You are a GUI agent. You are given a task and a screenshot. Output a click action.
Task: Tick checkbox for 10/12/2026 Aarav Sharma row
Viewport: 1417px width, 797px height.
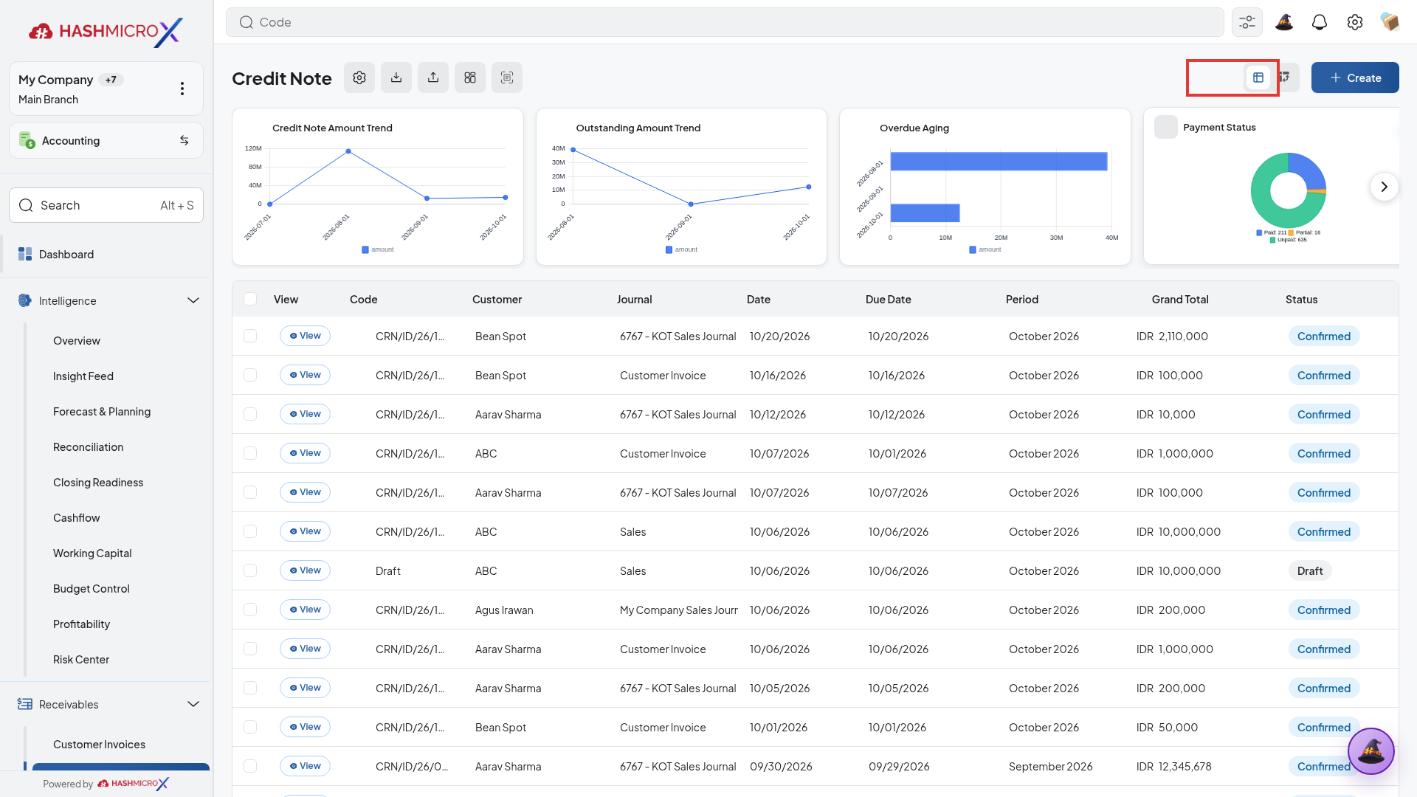pyautogui.click(x=250, y=414)
